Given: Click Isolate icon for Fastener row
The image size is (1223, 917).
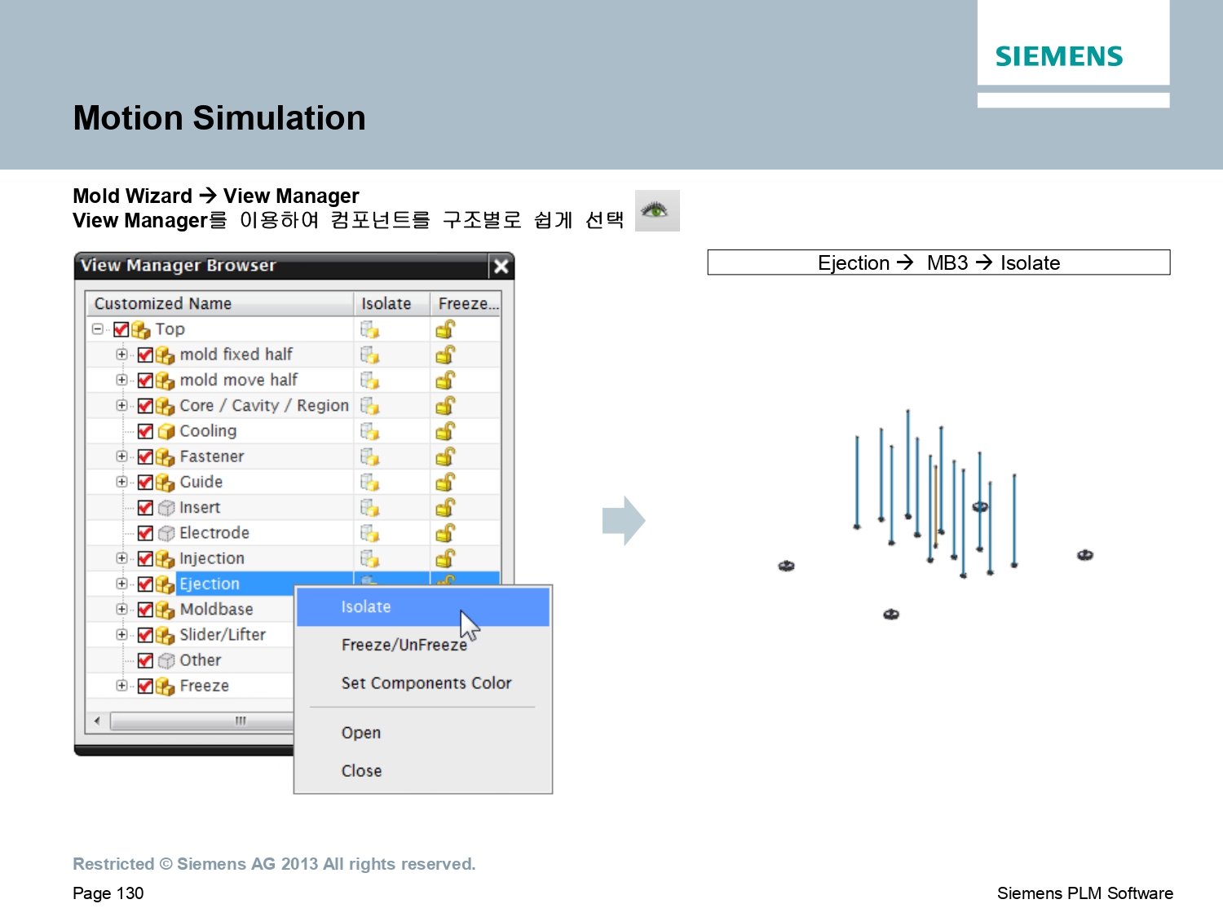Looking at the screenshot, I should pyautogui.click(x=370, y=456).
